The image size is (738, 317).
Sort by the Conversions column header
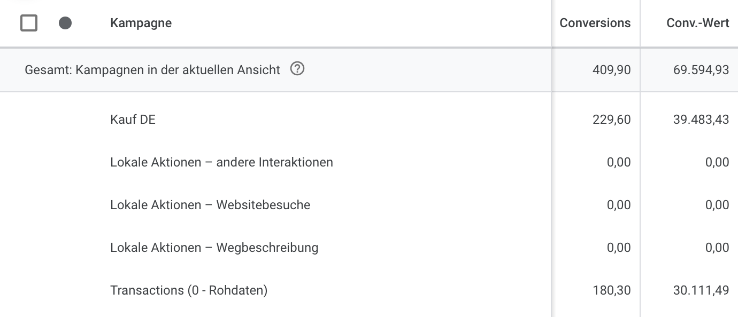click(x=595, y=23)
